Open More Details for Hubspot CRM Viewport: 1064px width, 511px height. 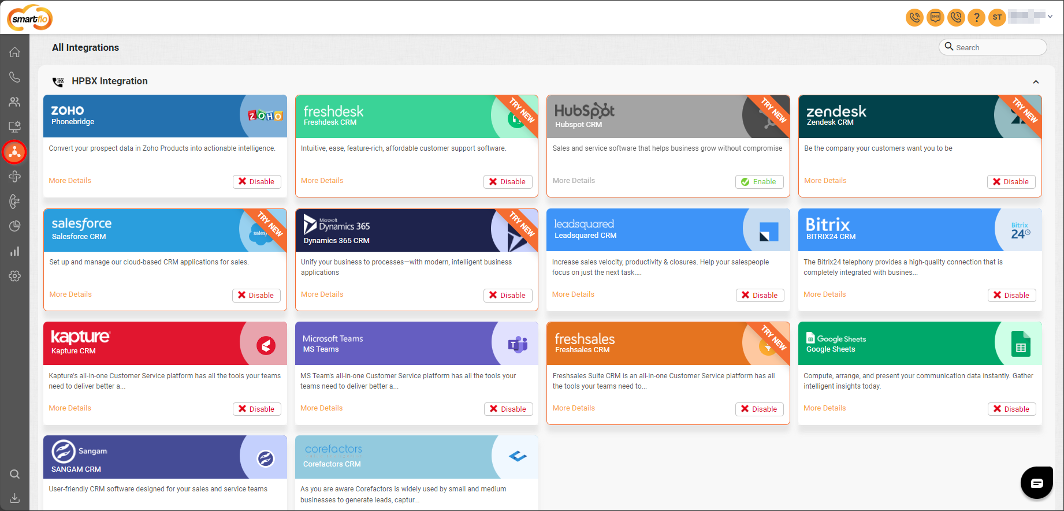coord(574,181)
